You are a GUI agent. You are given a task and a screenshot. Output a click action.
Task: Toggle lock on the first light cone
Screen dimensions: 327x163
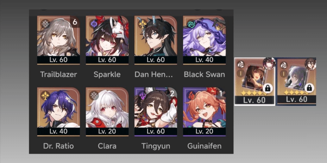pos(267,89)
